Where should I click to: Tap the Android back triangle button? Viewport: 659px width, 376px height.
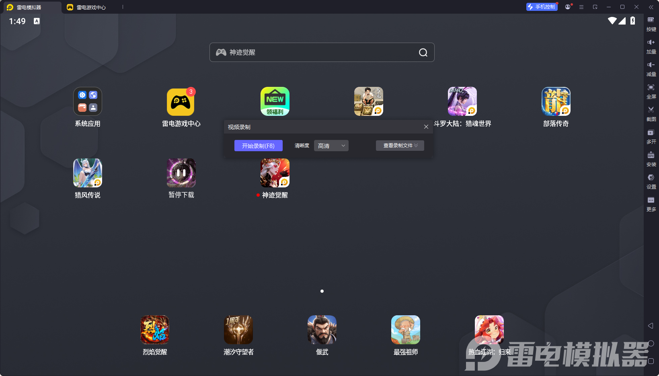click(x=651, y=326)
